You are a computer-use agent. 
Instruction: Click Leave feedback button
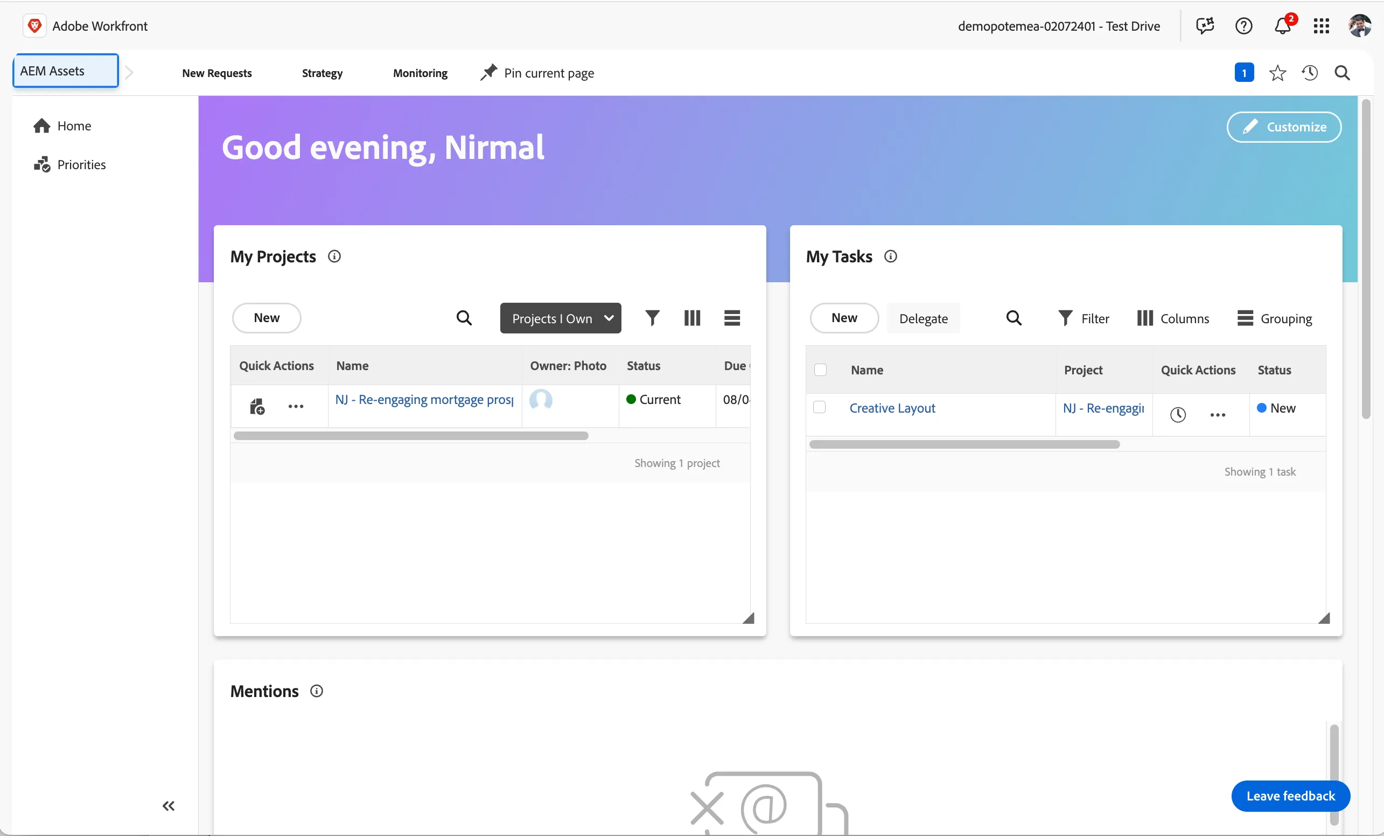[x=1290, y=796]
